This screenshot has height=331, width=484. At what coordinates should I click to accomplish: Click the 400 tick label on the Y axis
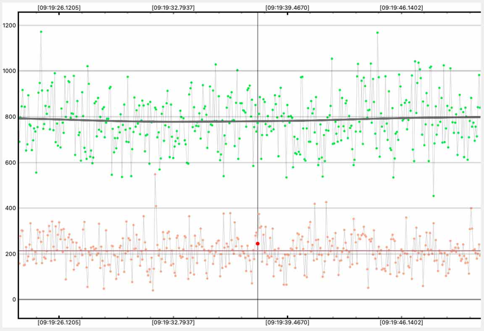[11, 208]
